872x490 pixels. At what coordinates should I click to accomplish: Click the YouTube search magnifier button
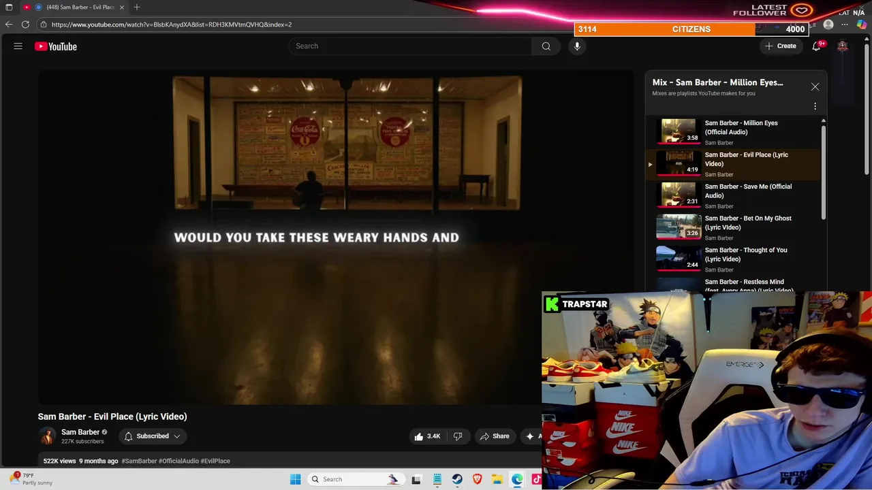pyautogui.click(x=546, y=46)
